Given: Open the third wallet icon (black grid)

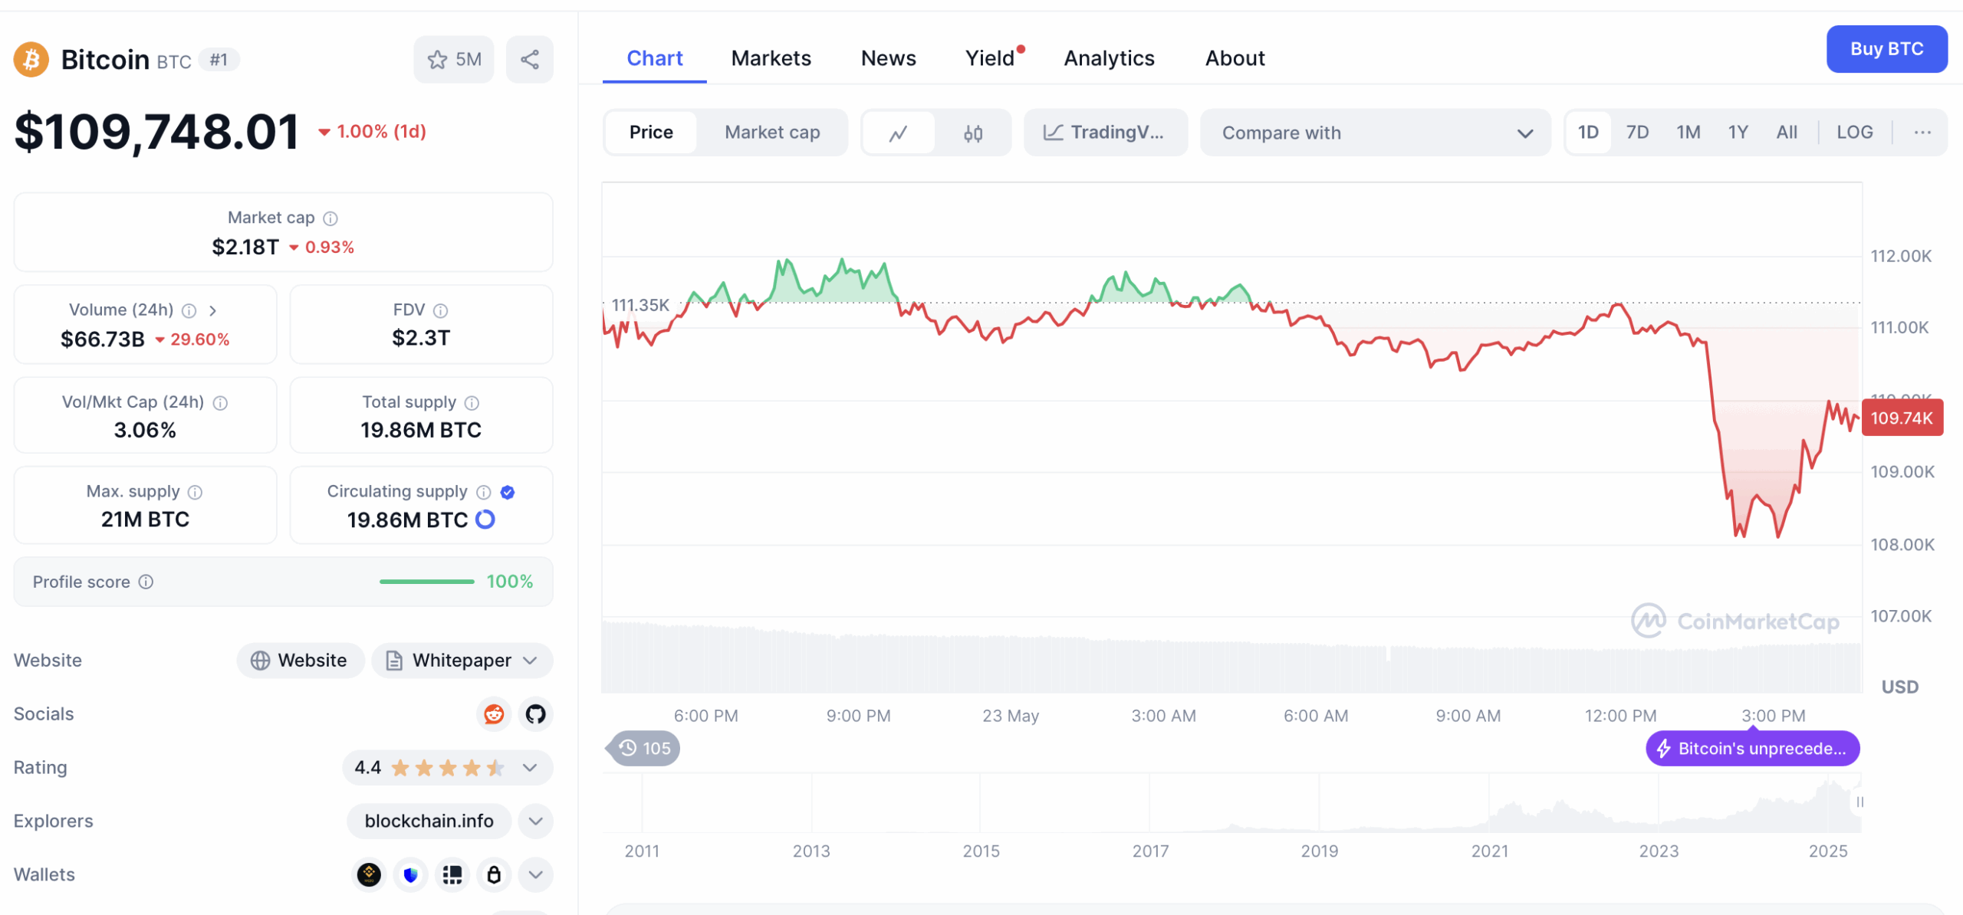Looking at the screenshot, I should (x=452, y=874).
